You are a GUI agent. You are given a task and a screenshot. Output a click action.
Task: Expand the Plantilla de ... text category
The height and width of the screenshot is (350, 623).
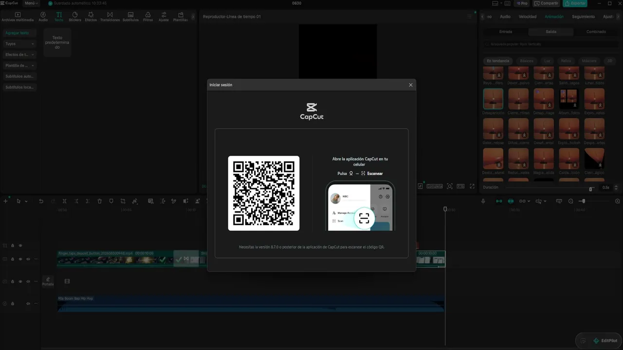(19, 66)
